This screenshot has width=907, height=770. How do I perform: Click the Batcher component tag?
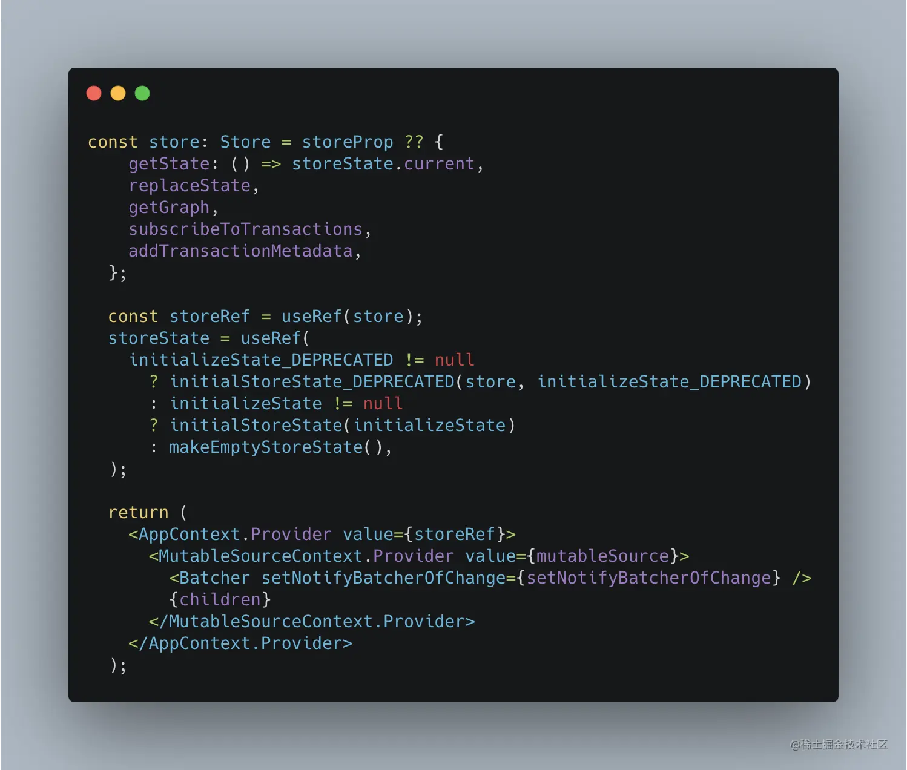pyautogui.click(x=209, y=578)
